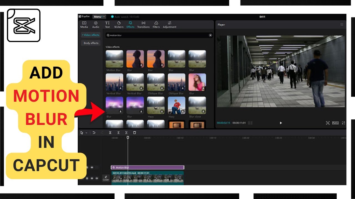
Task: Select the Motion Blur effect thumbnail
Action: click(x=115, y=59)
